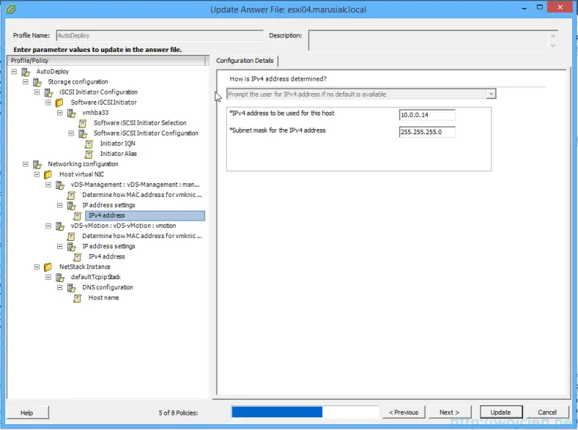
Task: Click the DNS configuration icon
Action: pyautogui.click(x=72, y=287)
